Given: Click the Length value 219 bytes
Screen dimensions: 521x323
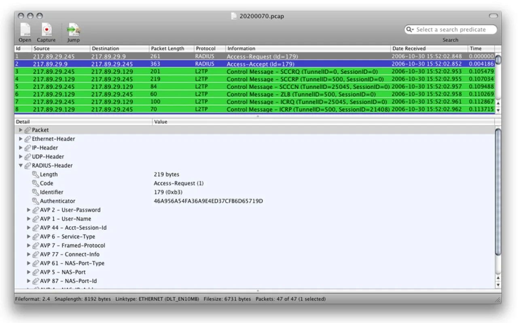Looking at the screenshot, I should tap(167, 174).
